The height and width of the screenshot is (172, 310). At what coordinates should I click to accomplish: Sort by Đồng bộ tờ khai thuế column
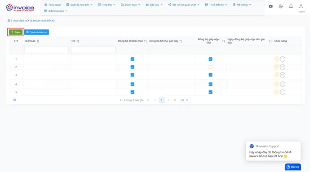(x=145, y=41)
